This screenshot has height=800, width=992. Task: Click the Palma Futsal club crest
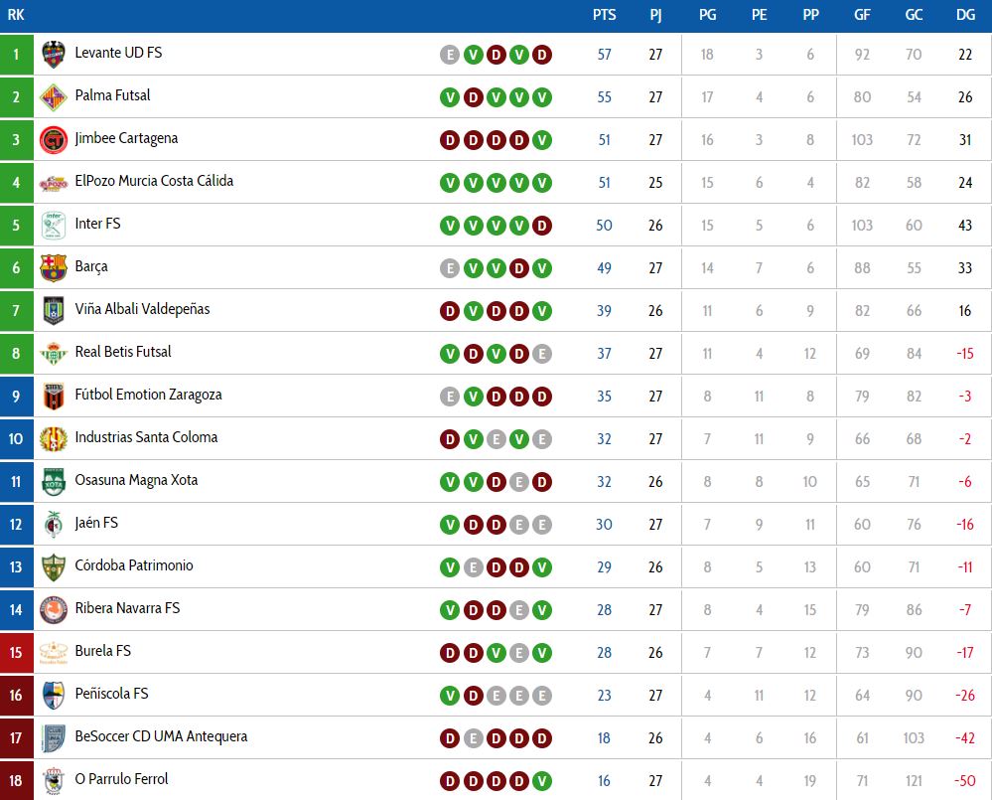click(54, 96)
